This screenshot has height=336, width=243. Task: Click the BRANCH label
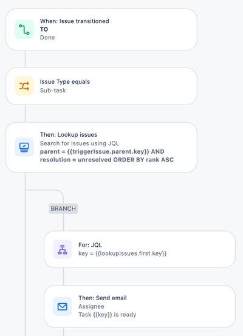tap(63, 208)
